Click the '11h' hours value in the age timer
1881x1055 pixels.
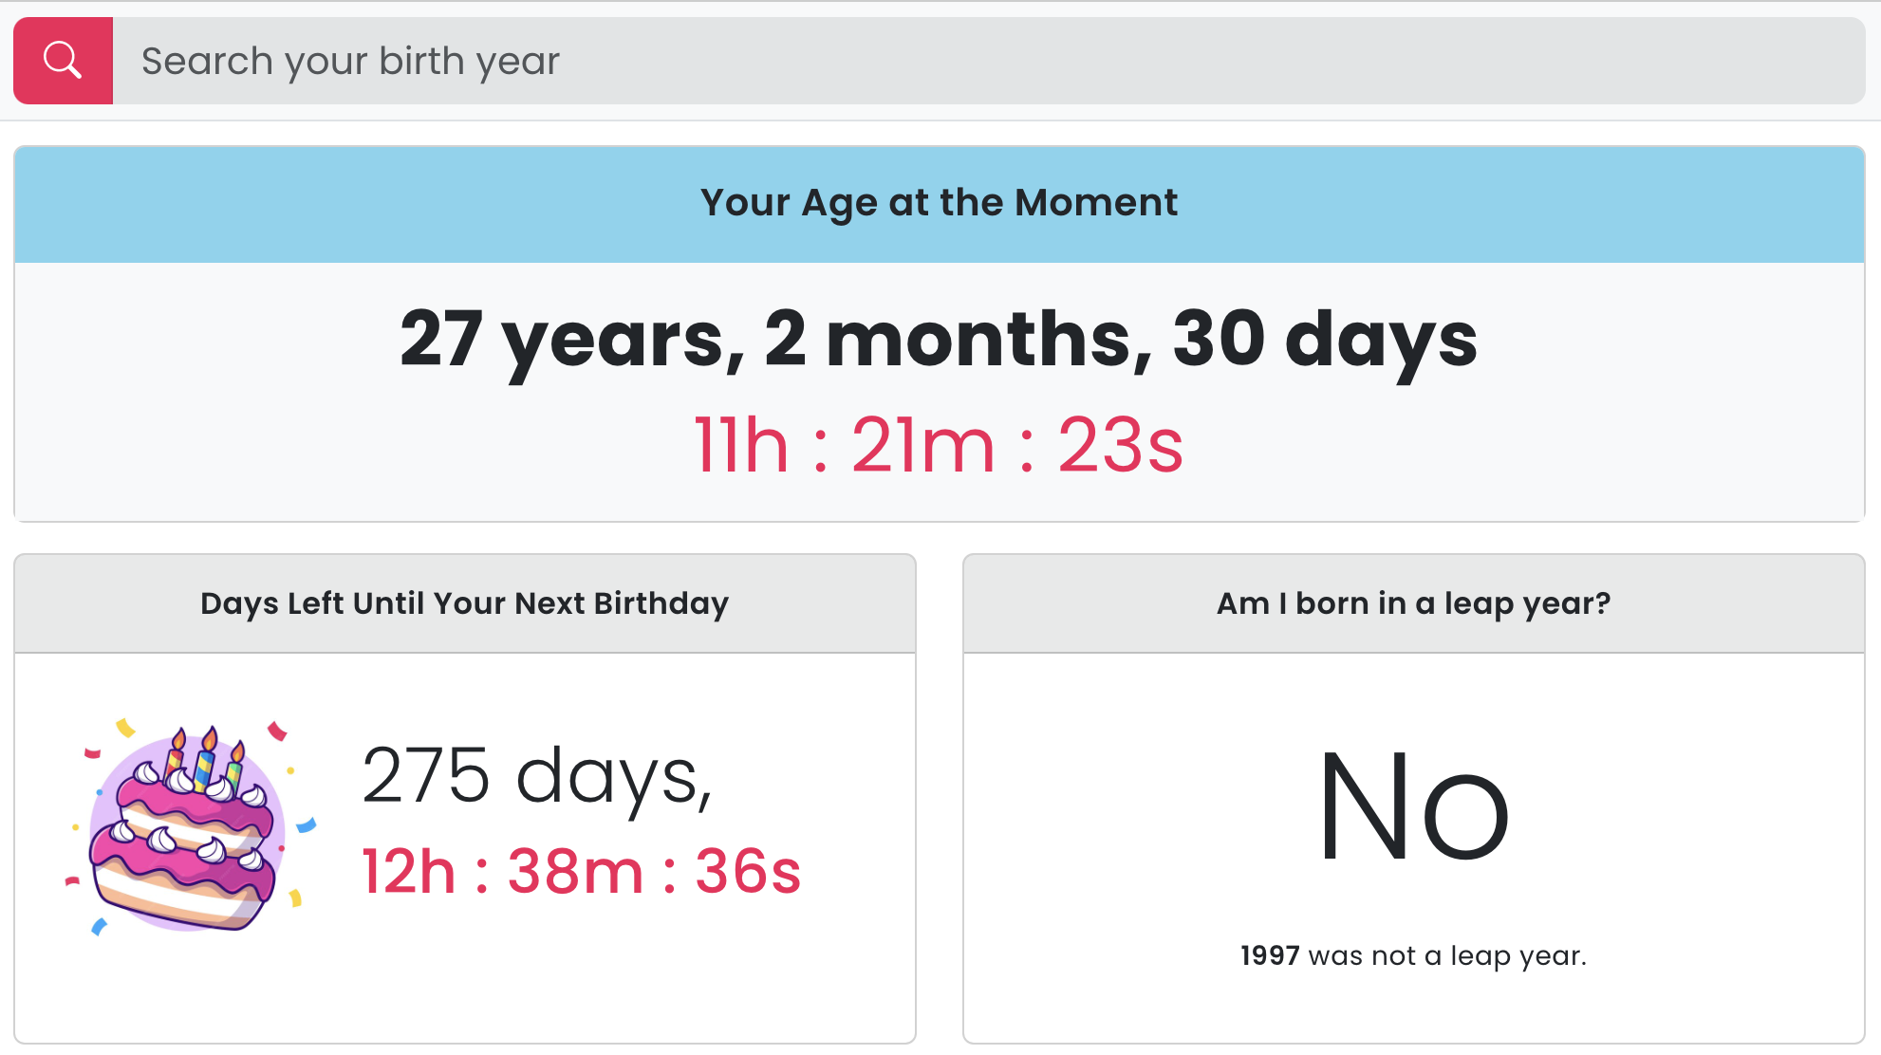pyautogui.click(x=741, y=445)
